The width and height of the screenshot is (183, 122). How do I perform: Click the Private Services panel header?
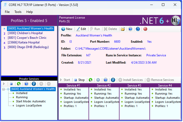29,79
